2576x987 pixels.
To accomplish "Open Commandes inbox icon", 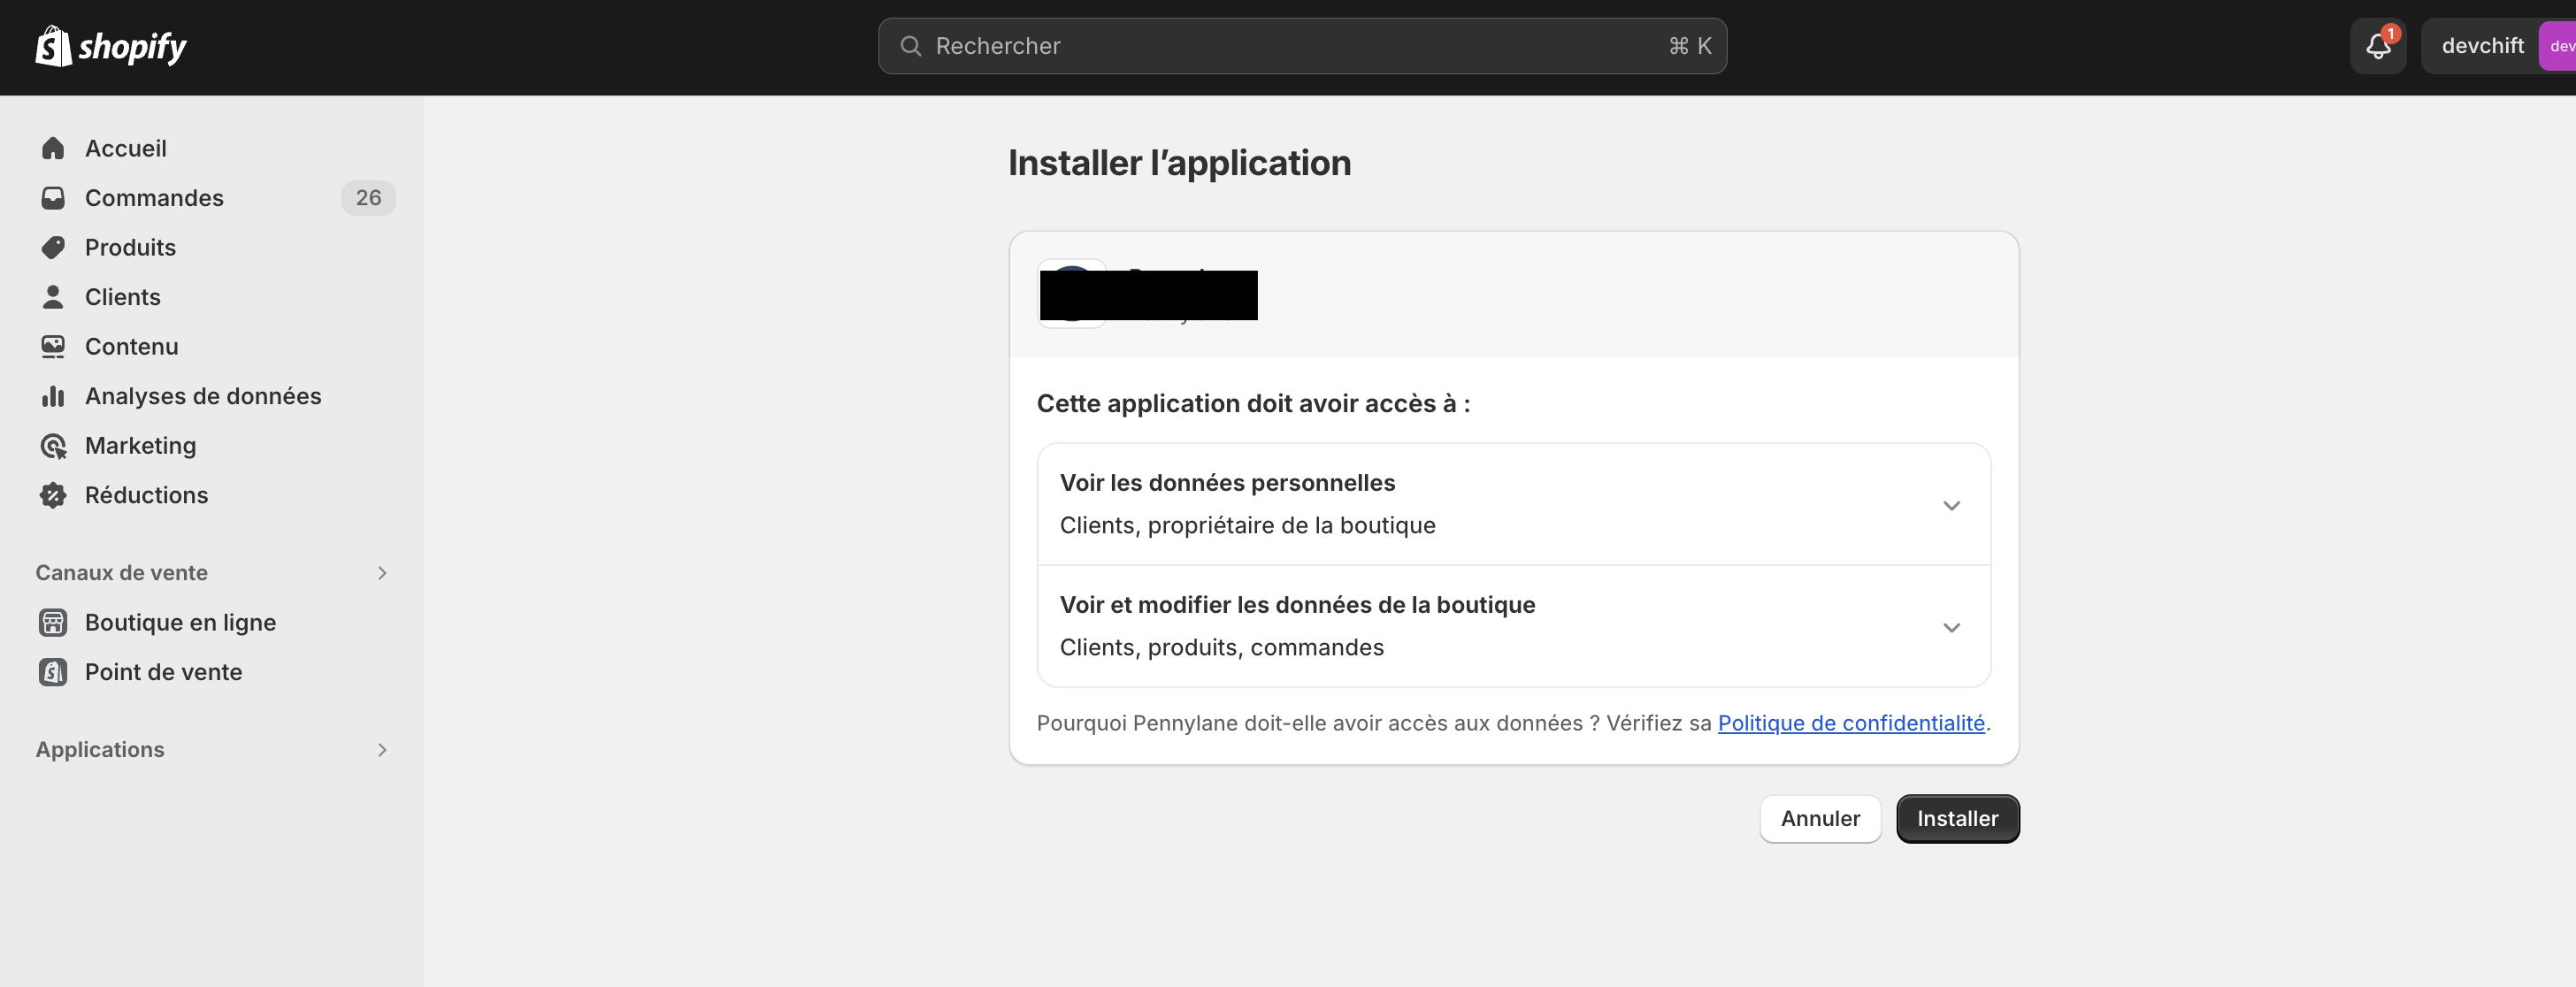I will 53,198.
